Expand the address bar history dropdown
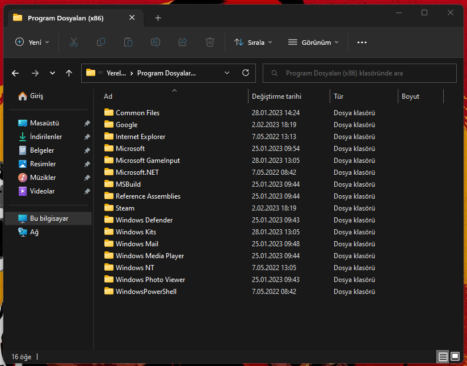467x366 pixels. [227, 73]
